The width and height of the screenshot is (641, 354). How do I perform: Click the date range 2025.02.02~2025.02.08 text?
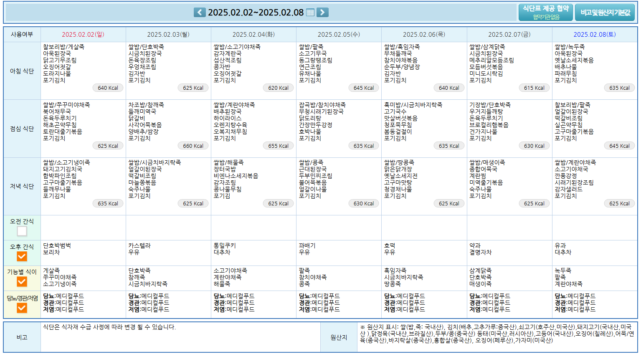click(256, 13)
